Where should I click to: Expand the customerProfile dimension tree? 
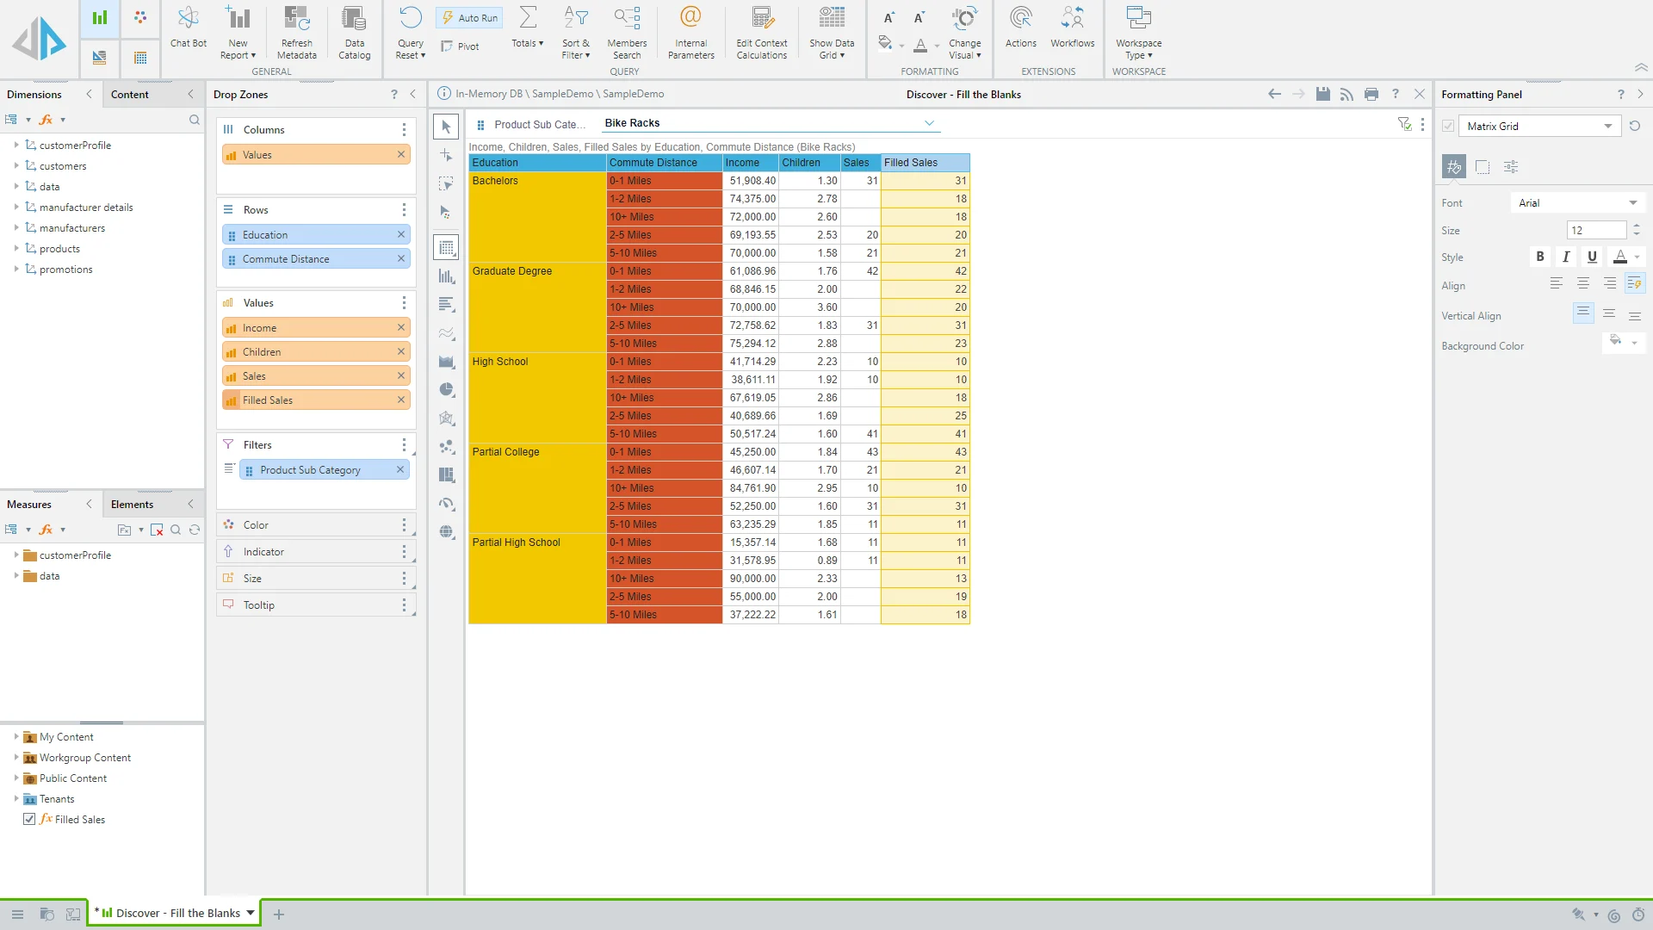(x=16, y=145)
